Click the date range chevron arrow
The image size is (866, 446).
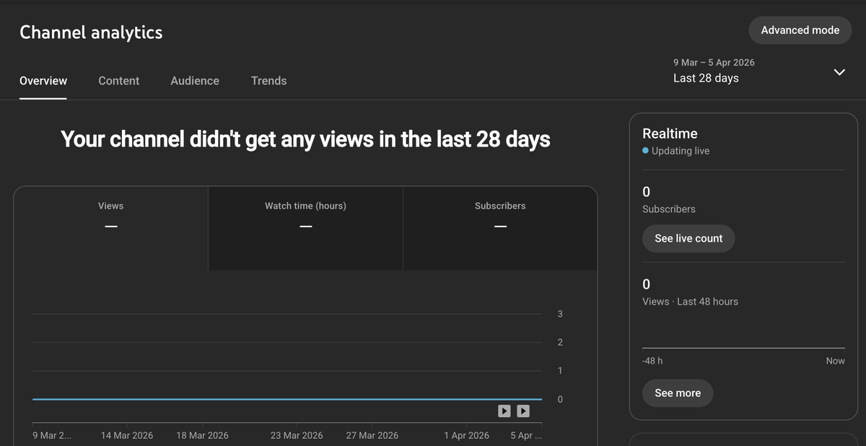coord(839,72)
